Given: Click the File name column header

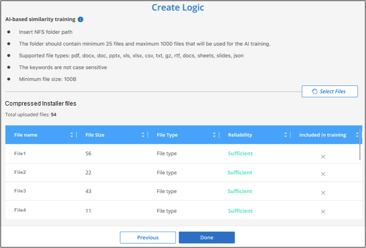Looking at the screenshot, I should 26,135.
